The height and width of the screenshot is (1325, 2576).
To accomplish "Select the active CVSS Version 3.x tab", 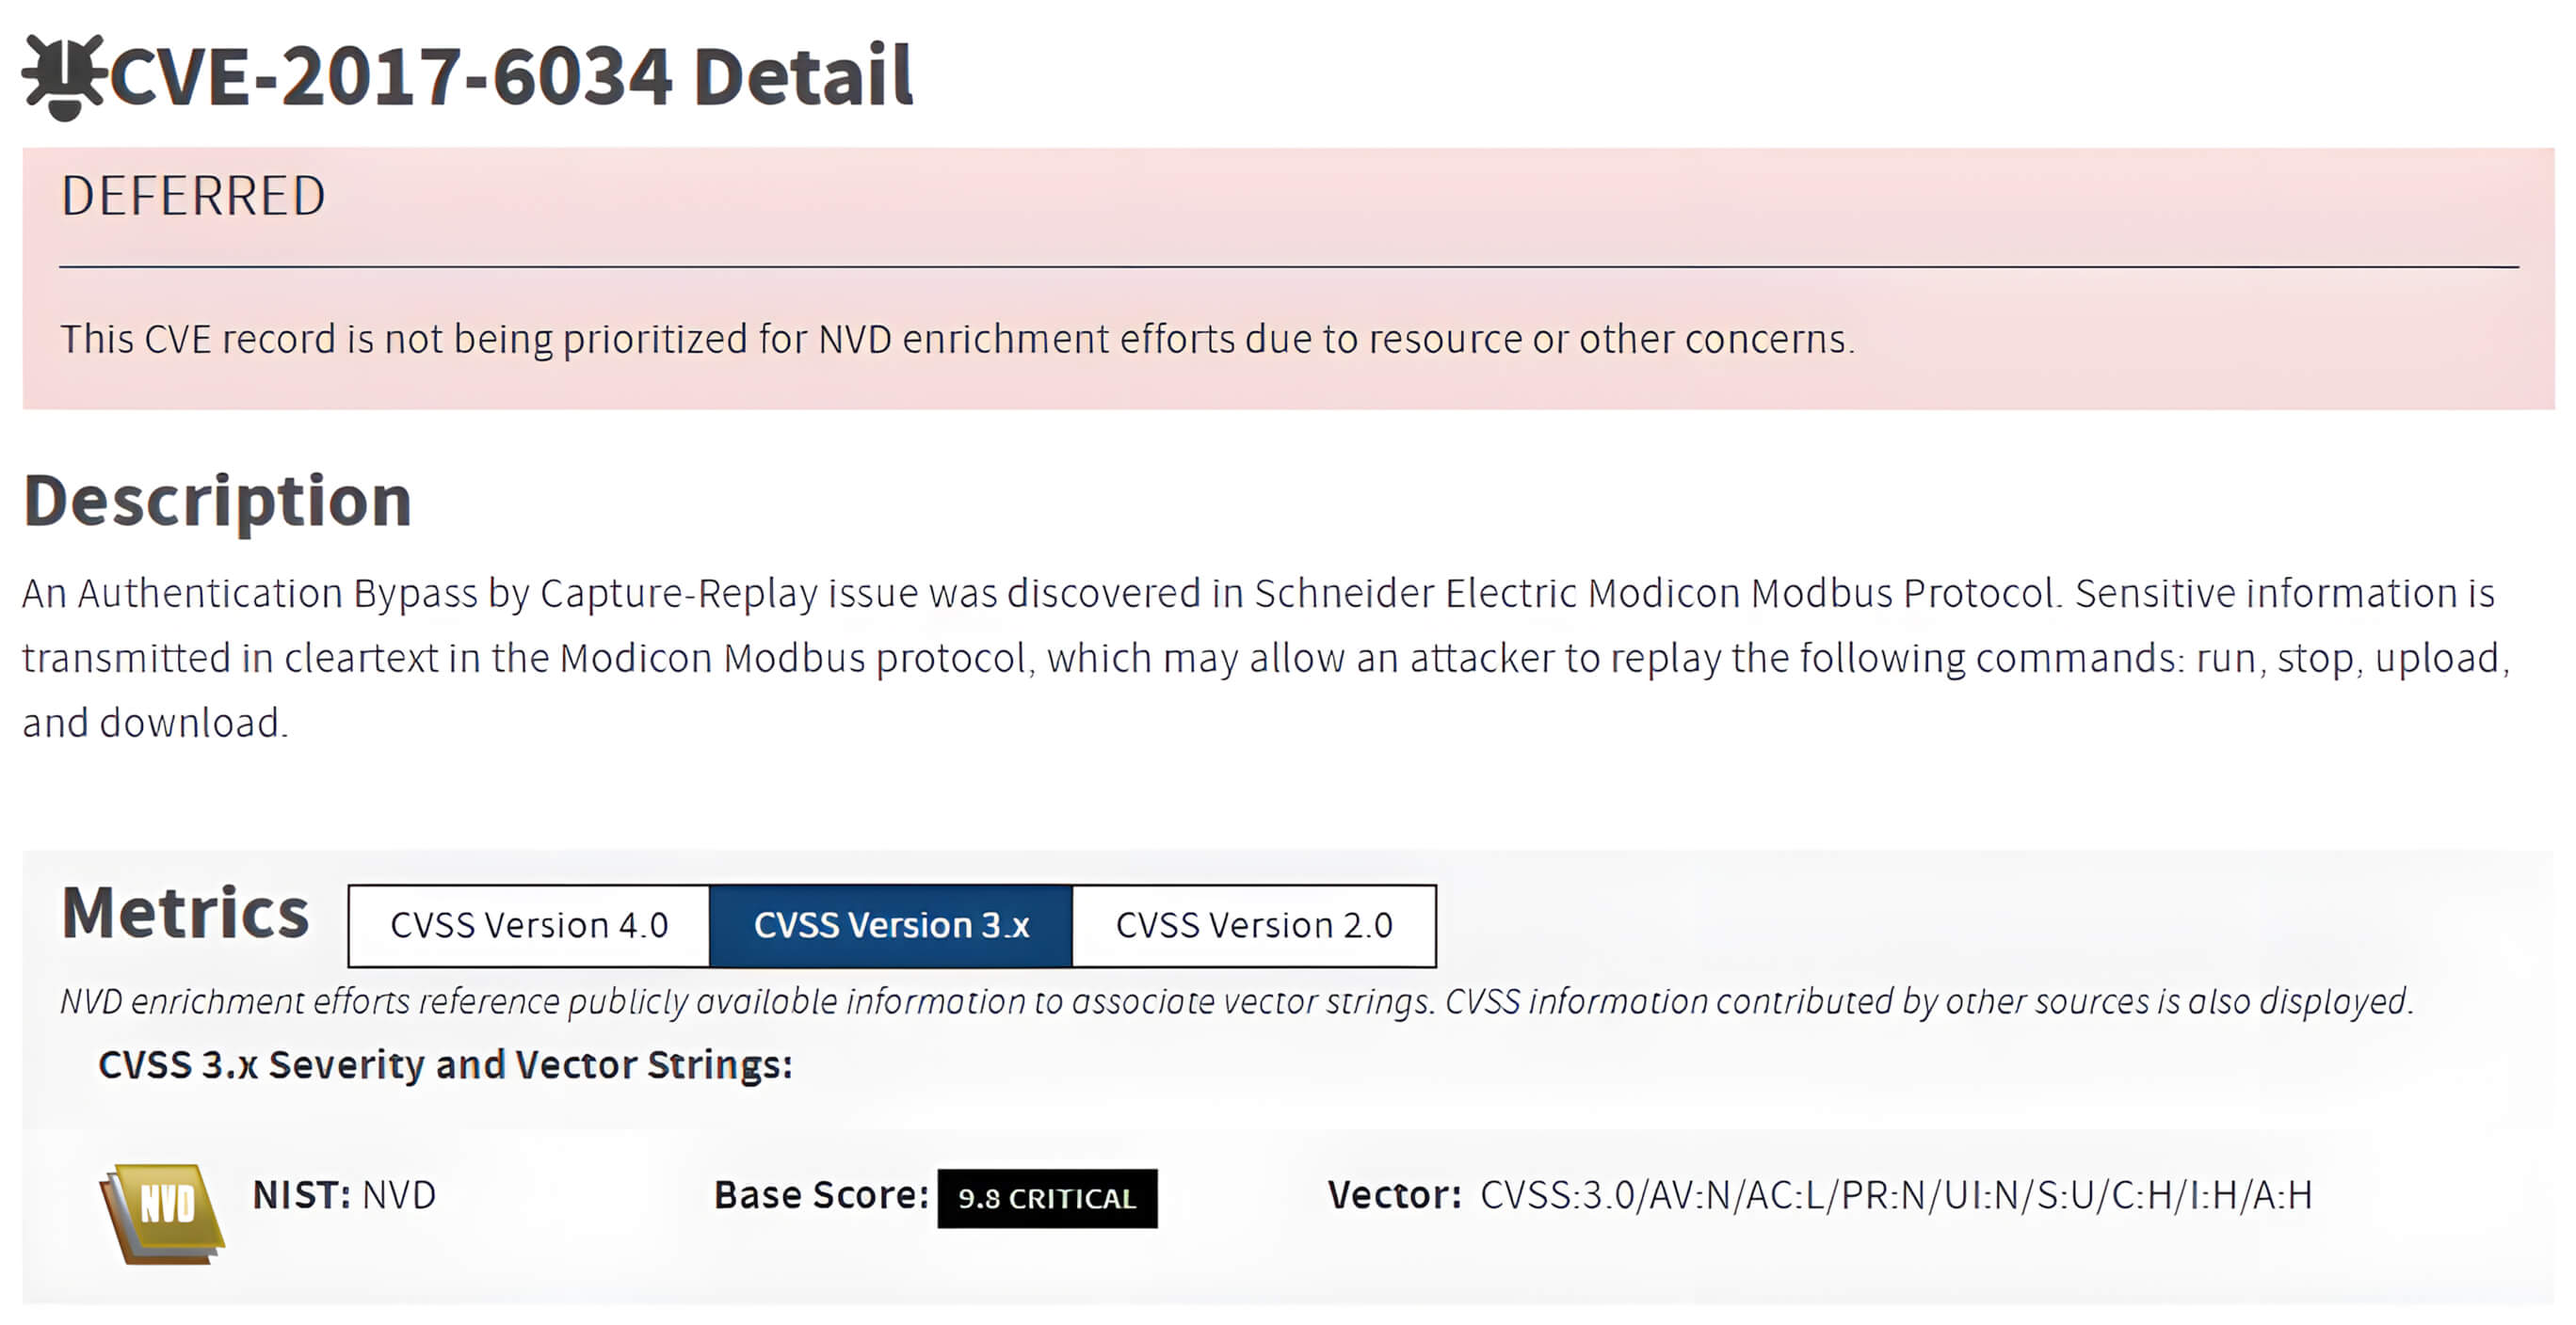I will point(890,924).
